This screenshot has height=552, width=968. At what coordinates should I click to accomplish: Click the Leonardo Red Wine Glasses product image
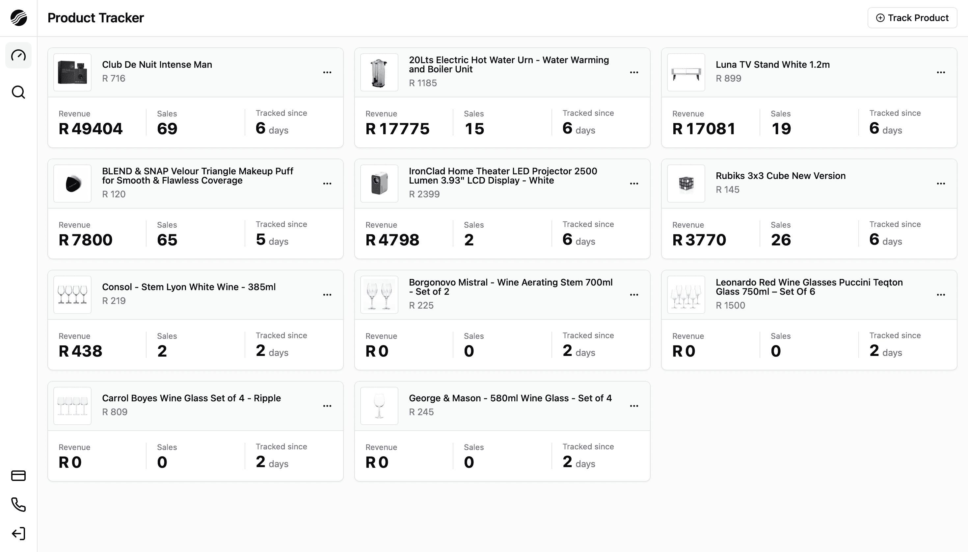pos(686,294)
